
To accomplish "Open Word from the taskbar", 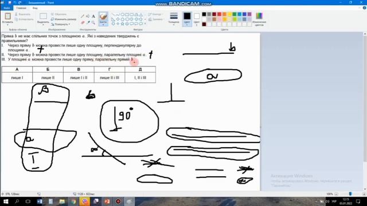I will point(40,201).
